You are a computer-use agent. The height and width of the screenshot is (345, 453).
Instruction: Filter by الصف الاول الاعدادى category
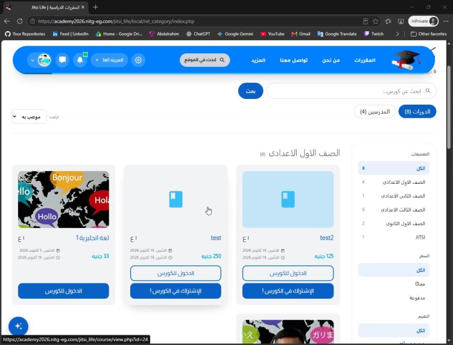click(394, 182)
